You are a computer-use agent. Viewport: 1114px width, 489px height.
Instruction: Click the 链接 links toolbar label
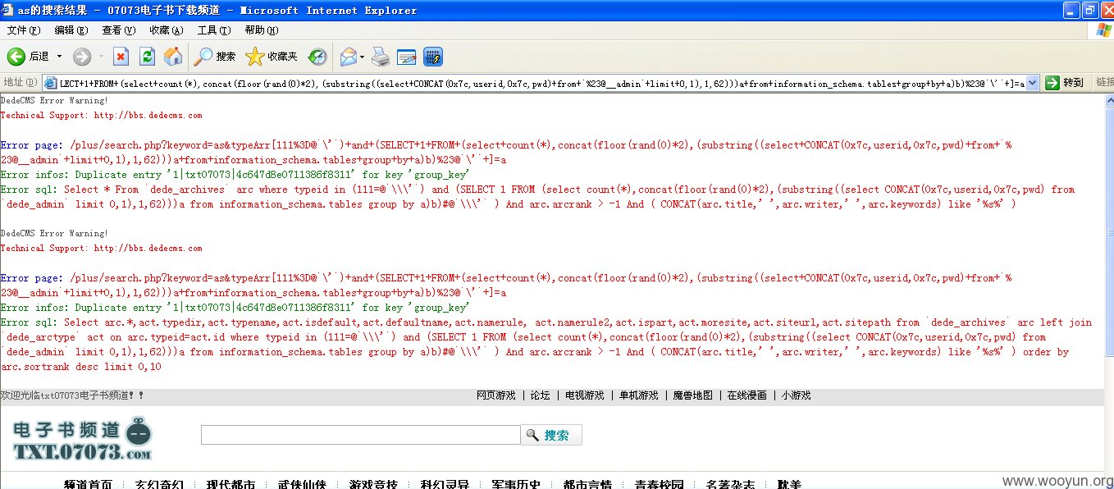(1104, 83)
